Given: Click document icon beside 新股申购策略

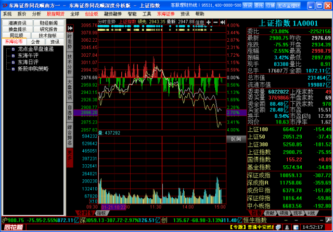Looking at the screenshot, I should coord(13,69).
